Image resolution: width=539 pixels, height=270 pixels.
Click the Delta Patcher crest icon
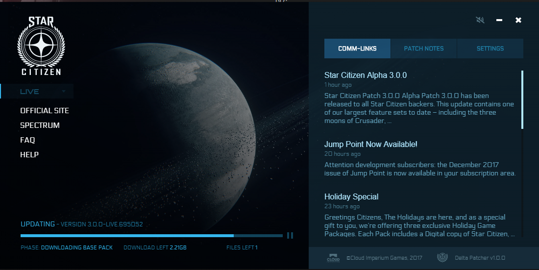point(442,258)
